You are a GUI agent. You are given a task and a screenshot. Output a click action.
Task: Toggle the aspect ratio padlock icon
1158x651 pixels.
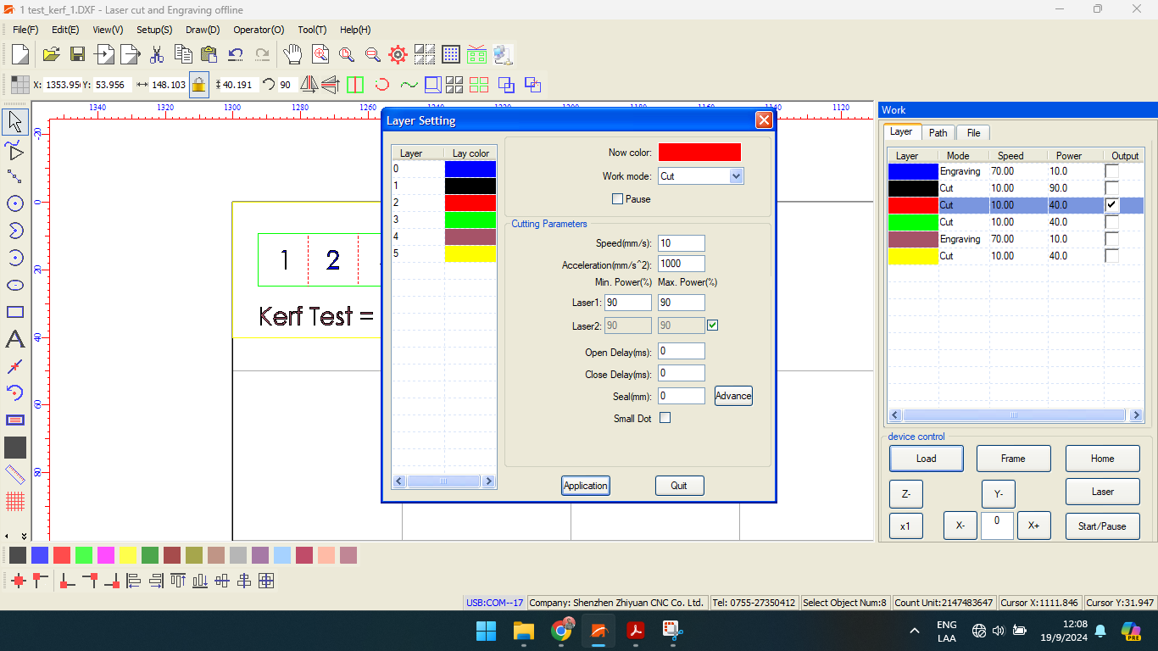(x=198, y=85)
